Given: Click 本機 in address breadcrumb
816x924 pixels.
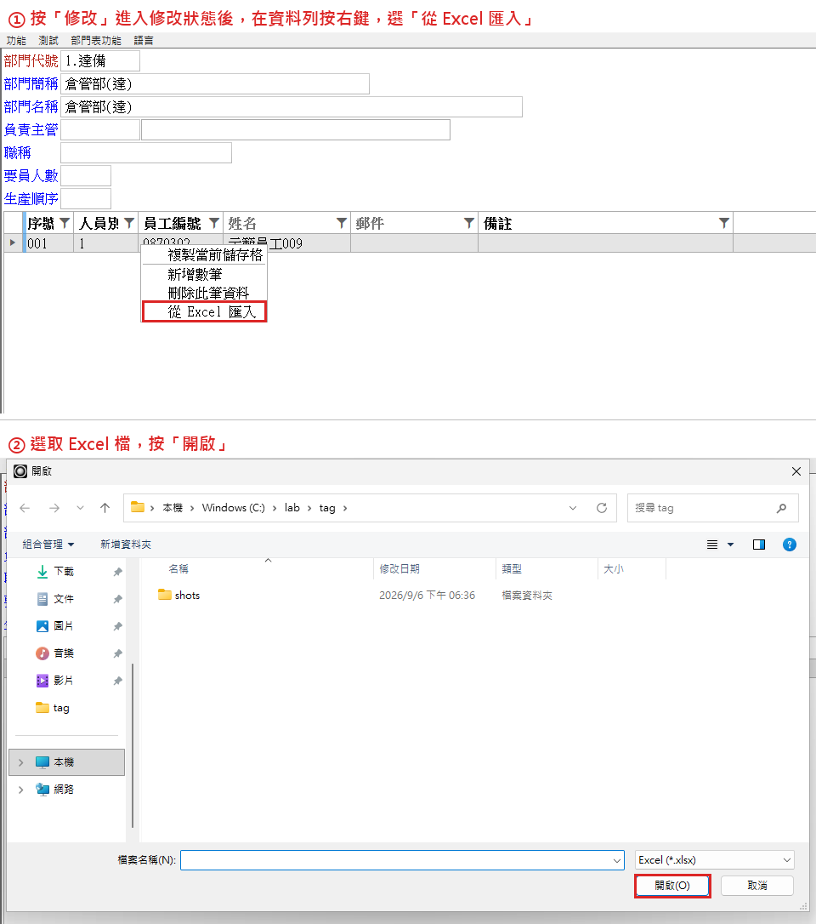Looking at the screenshot, I should pos(173,508).
